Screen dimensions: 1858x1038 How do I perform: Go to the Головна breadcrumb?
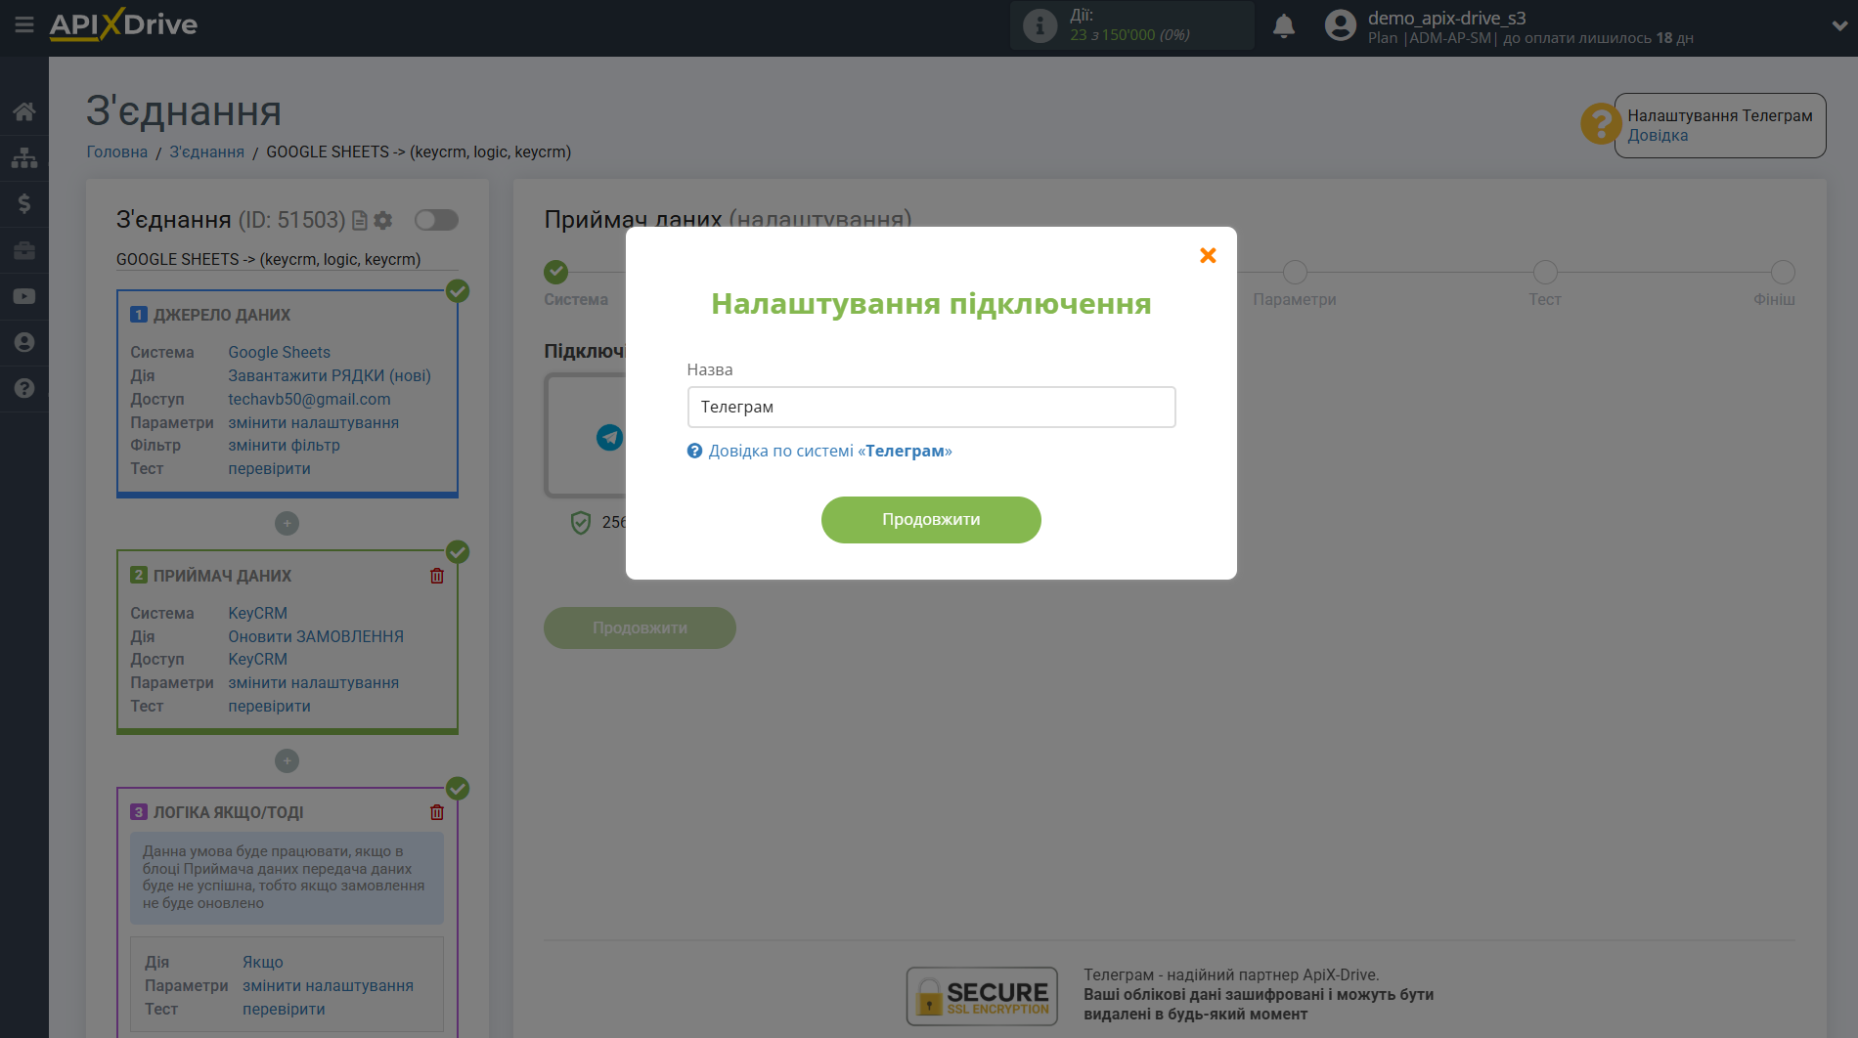117,151
